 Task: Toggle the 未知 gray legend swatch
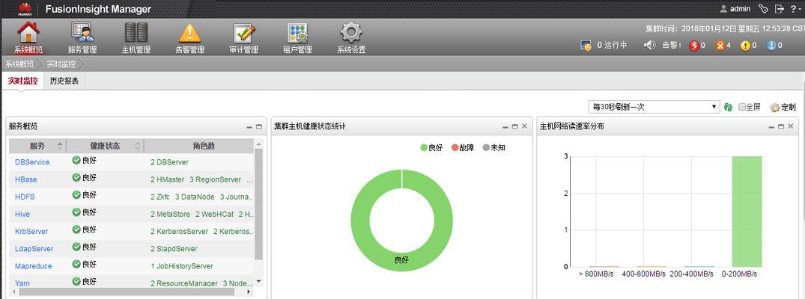pyautogui.click(x=486, y=148)
